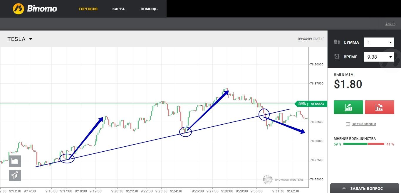
Task: Click the red sell down button
Action: 379,107
